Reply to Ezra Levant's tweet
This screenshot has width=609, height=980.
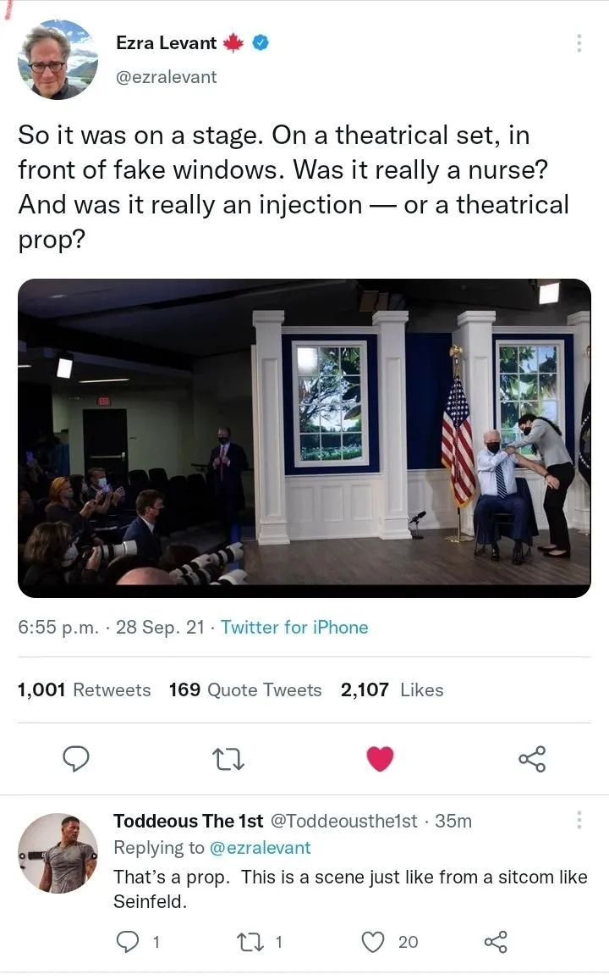point(76,758)
